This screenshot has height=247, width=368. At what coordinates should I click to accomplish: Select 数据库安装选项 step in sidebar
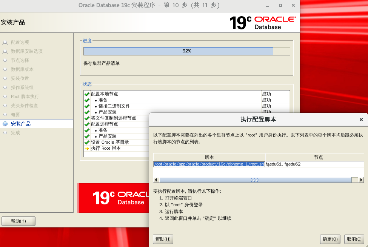coord(27,51)
